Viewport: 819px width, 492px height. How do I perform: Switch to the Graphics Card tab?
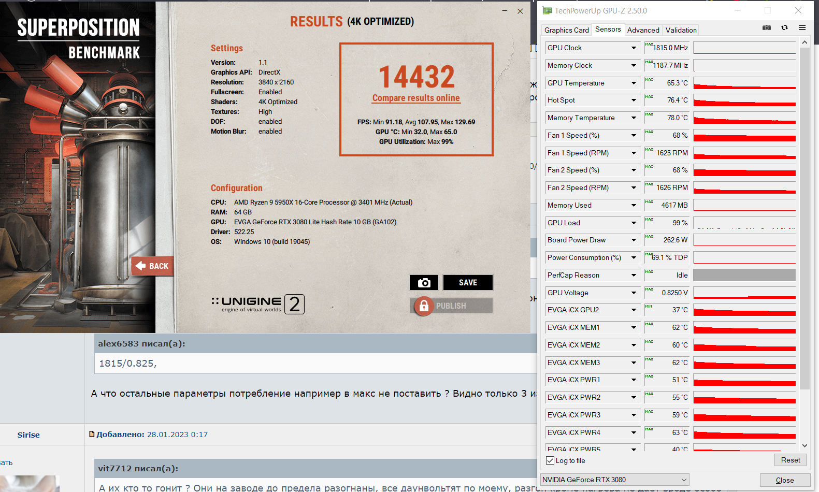pos(567,30)
